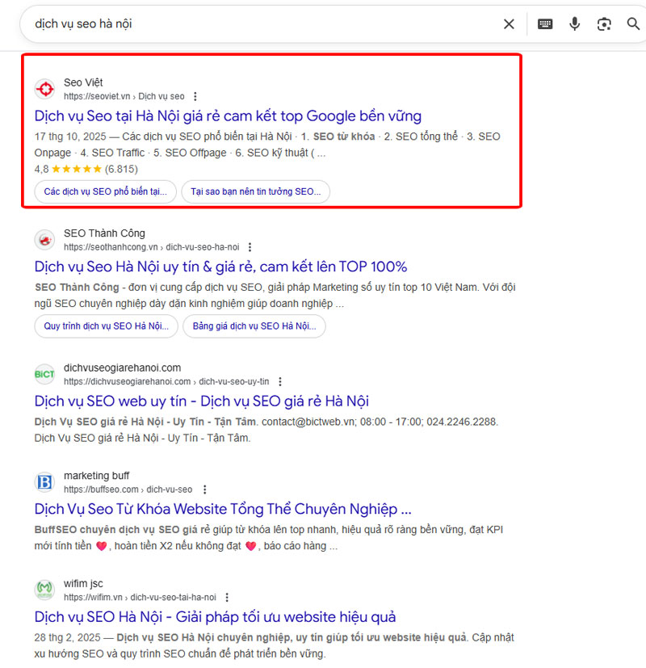The height and width of the screenshot is (668, 646).
Task: Open the three-dot menu for the Seo Việt result
Action: [x=196, y=96]
